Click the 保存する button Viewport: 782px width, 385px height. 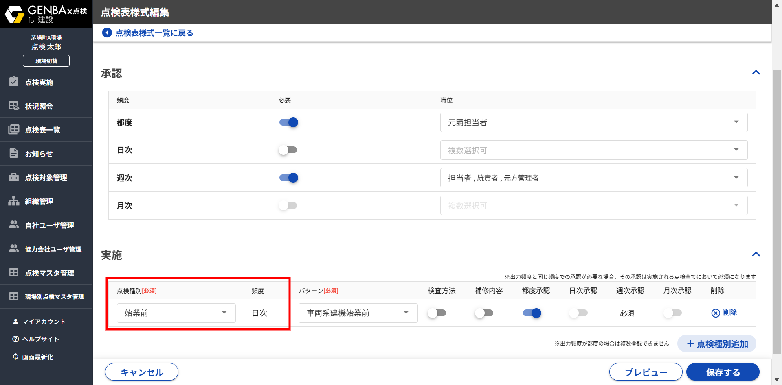point(723,372)
